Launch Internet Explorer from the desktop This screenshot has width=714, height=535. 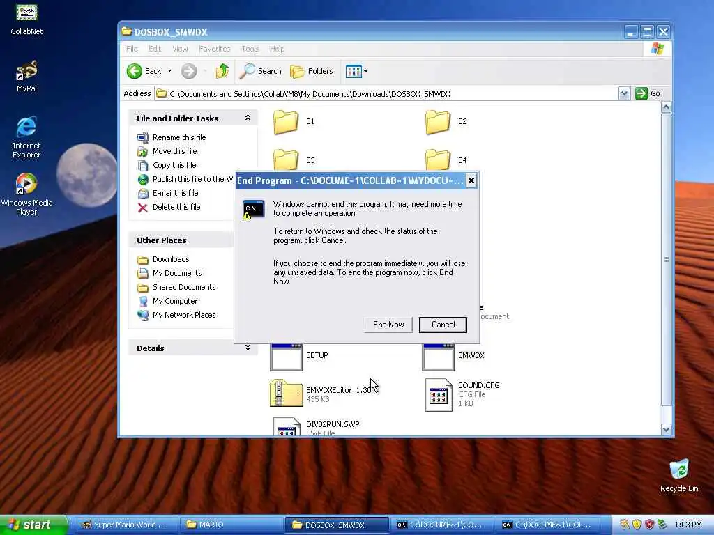pos(26,137)
